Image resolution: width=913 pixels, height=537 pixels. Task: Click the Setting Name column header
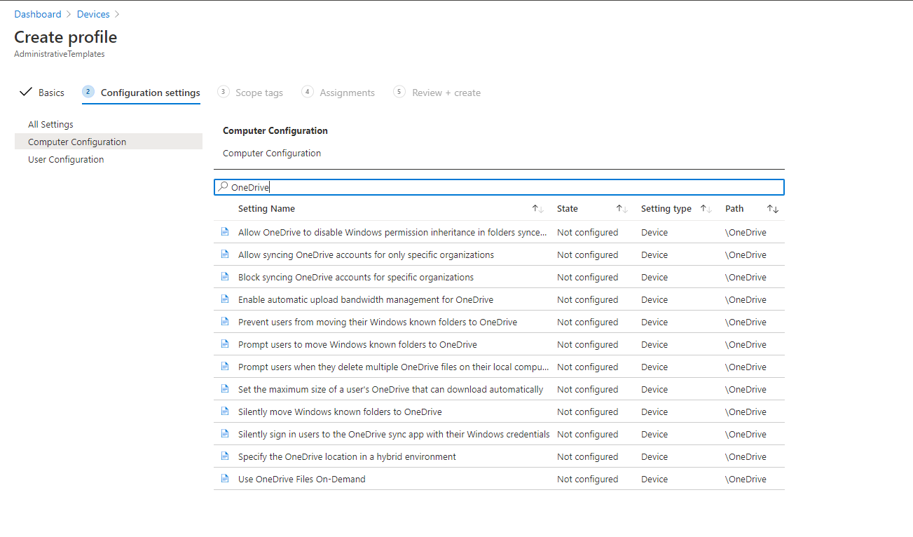(266, 208)
